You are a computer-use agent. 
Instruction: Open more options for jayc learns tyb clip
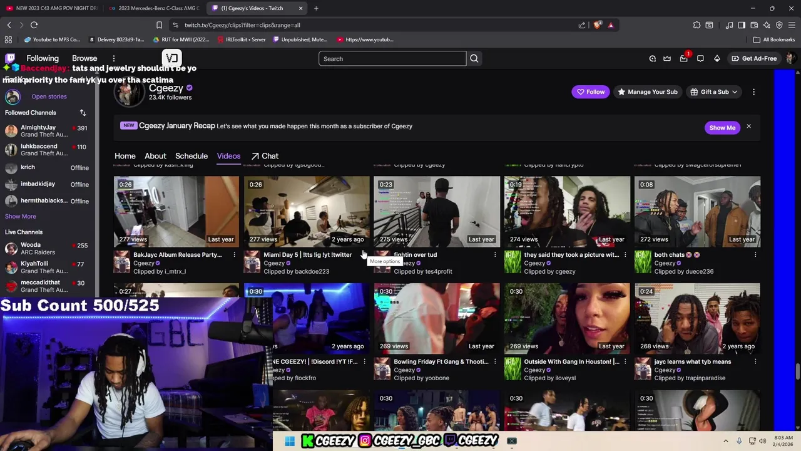[x=755, y=361]
